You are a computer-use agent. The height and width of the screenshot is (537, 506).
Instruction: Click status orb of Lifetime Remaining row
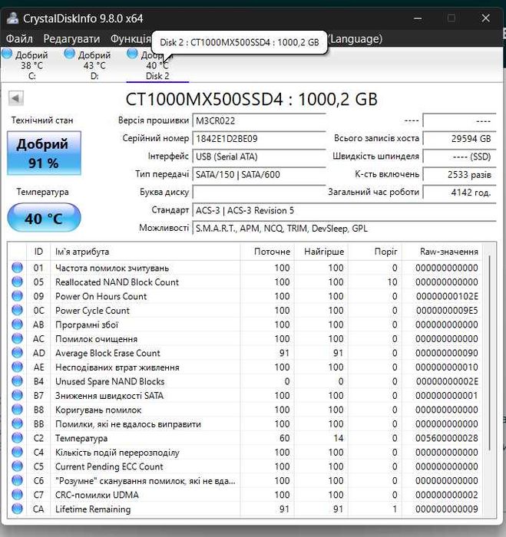17,509
